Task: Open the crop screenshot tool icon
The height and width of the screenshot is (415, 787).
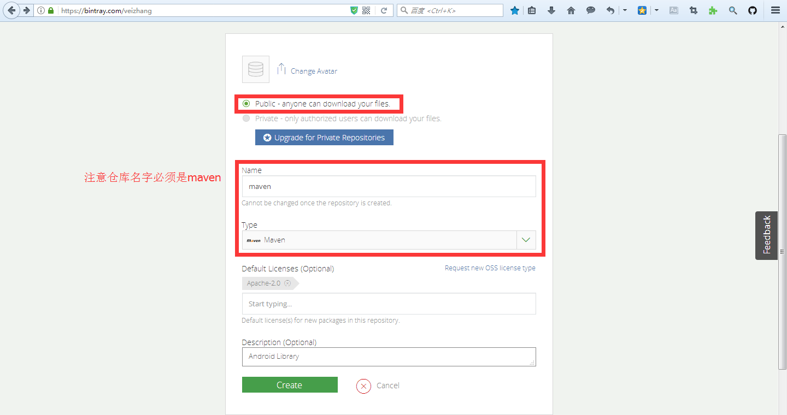Action: (694, 10)
